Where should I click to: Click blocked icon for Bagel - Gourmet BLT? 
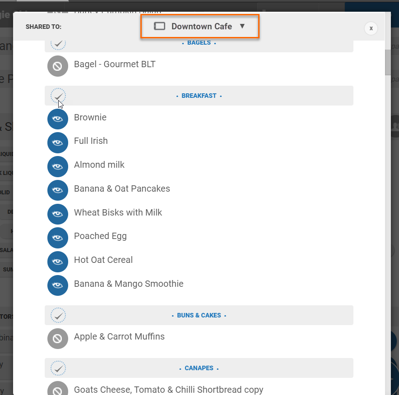tap(57, 66)
